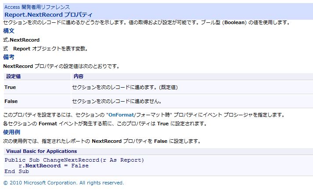
Task: Select the True row in settings table
Action: click(x=158, y=87)
